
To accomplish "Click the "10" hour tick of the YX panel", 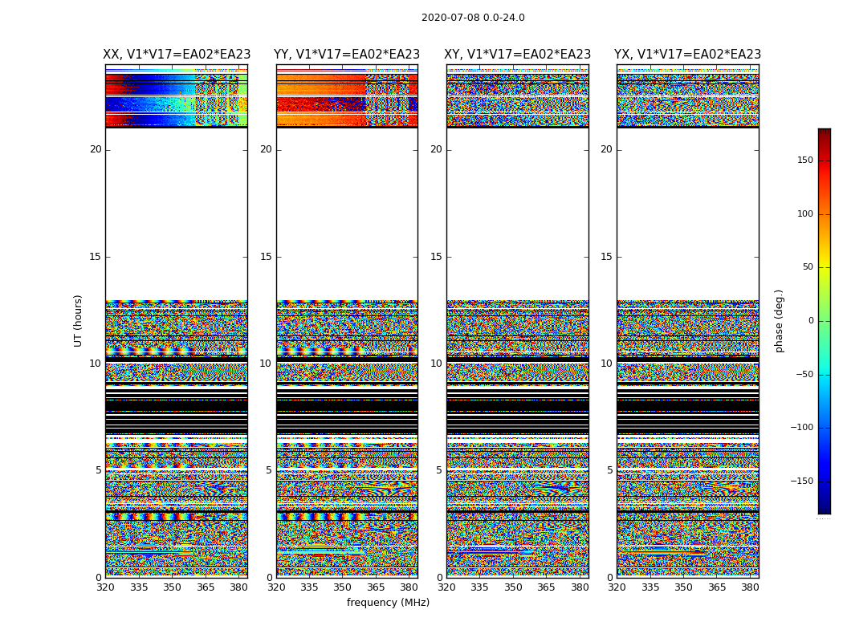I will [x=607, y=364].
